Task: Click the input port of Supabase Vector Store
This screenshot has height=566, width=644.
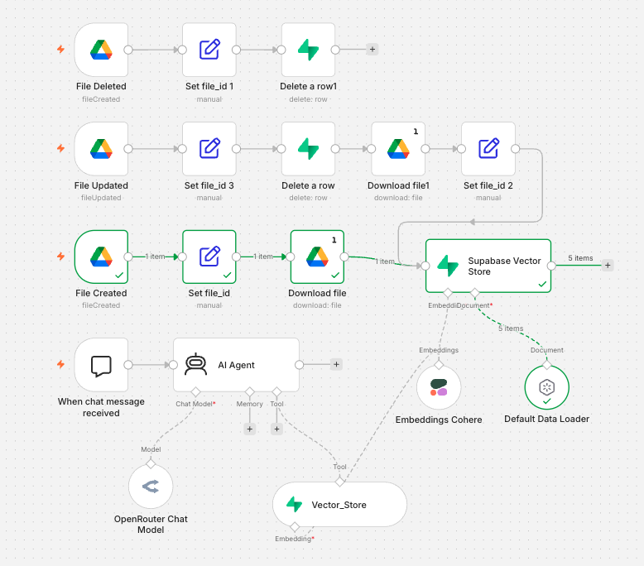Action: click(x=425, y=266)
